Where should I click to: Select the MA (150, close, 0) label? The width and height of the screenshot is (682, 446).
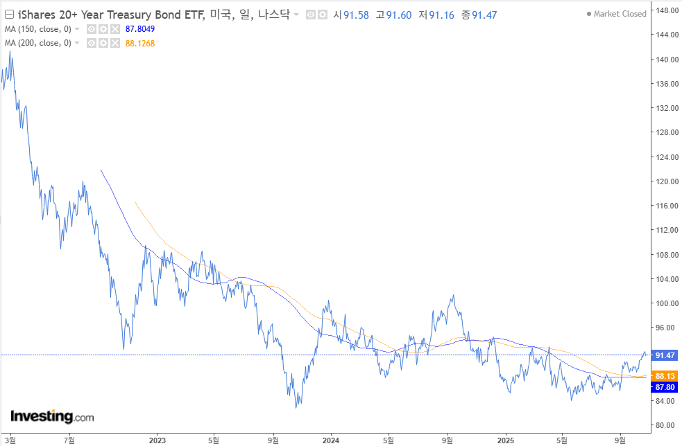pos(38,29)
